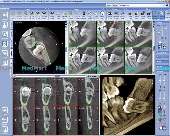Expand the Annotations panel
Viewport: 170px width, 136px height.
coord(167,52)
